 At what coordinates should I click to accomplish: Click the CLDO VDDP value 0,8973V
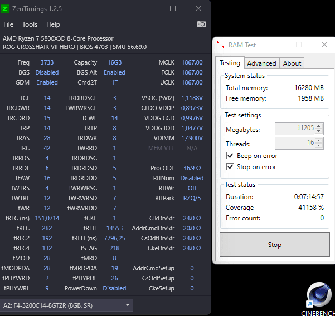coord(192,108)
